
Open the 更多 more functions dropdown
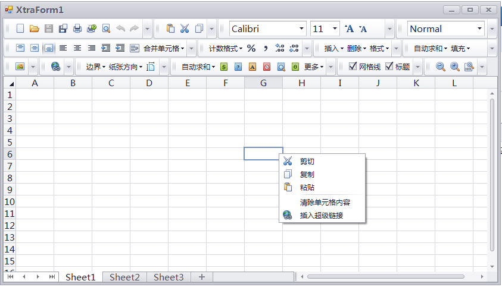coord(314,67)
